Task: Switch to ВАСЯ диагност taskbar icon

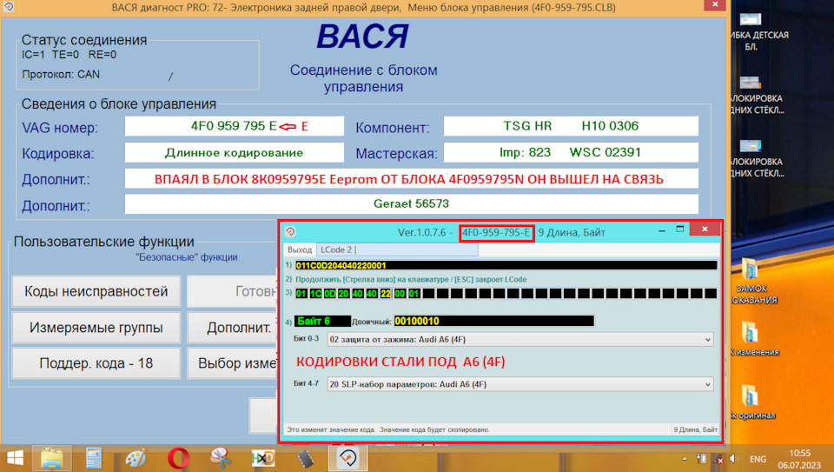Action: click(x=347, y=458)
